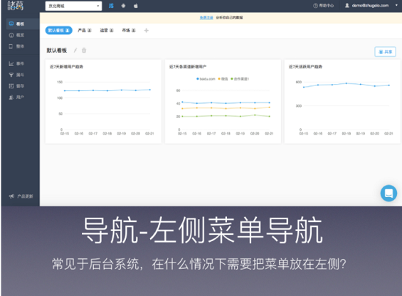
Task: Toggle the baidu.com legend series
Action: (x=206, y=79)
